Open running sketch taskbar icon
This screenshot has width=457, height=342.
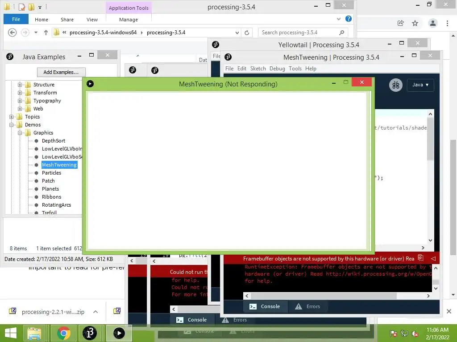[x=119, y=333]
